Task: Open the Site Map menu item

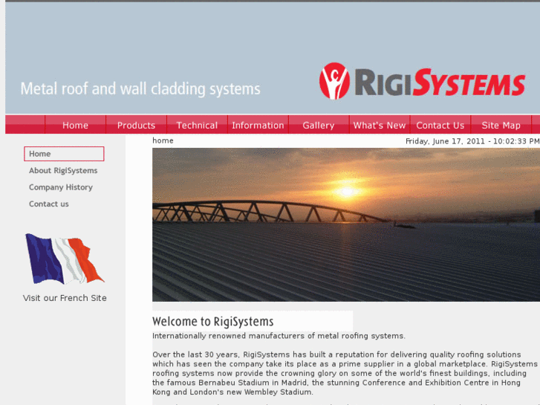Action: point(501,125)
